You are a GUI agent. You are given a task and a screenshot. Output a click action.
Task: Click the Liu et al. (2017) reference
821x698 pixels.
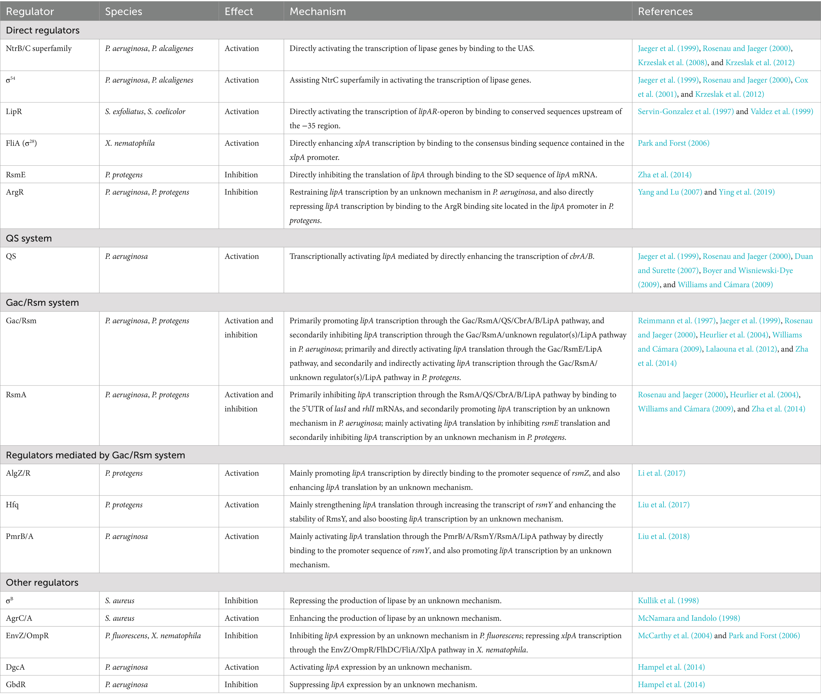point(663,505)
